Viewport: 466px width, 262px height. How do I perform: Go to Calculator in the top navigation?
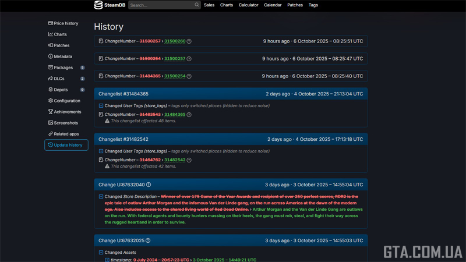pyautogui.click(x=248, y=5)
